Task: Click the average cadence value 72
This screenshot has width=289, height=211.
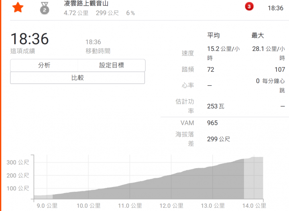Action: (x=210, y=70)
